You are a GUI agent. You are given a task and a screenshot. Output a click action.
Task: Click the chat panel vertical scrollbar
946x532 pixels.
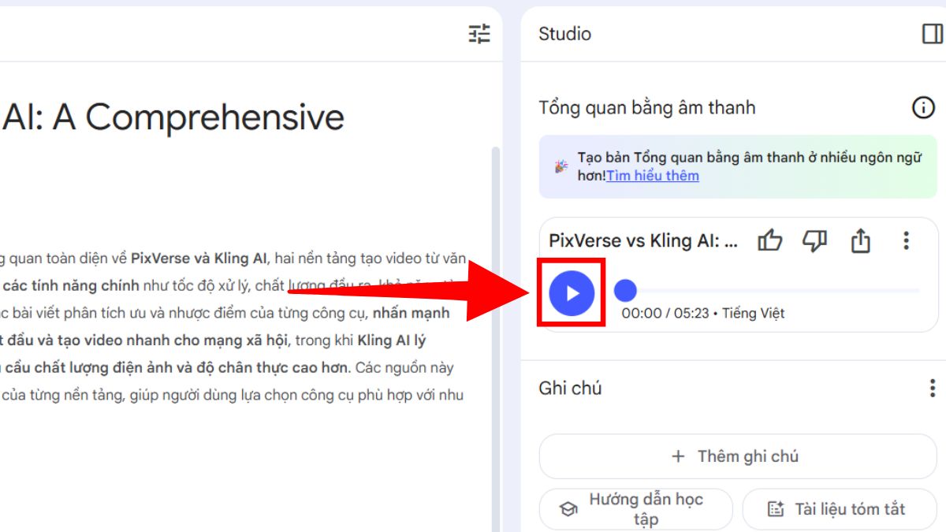(x=496, y=339)
